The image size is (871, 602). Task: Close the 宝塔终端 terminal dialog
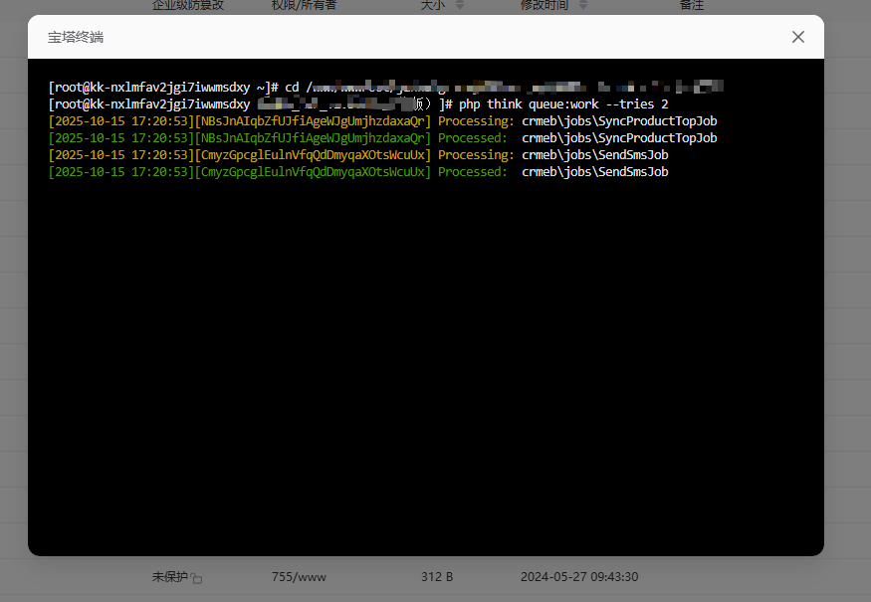(797, 37)
